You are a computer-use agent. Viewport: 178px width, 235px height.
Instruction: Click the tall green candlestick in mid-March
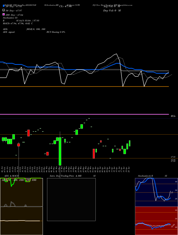coord(60,151)
